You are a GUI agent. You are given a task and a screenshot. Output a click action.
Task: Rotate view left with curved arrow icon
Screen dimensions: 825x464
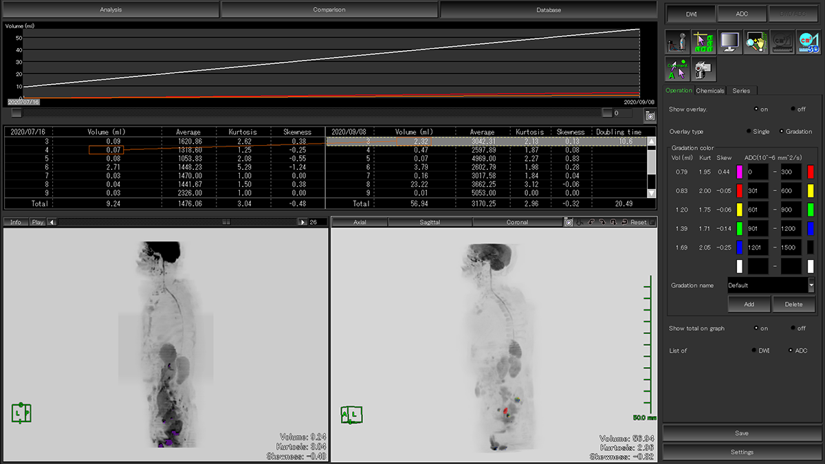(591, 222)
